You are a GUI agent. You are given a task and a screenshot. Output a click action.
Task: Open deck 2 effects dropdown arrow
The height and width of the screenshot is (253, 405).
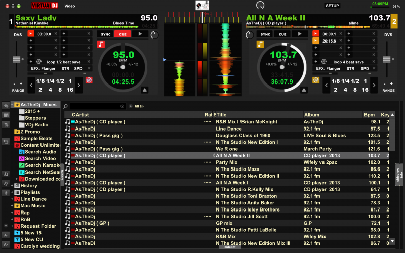click(x=374, y=68)
